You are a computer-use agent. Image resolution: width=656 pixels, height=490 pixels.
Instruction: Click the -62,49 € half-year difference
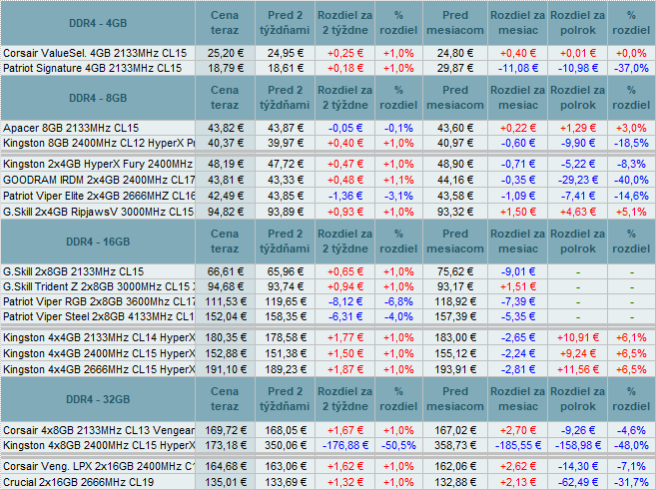tap(578, 482)
